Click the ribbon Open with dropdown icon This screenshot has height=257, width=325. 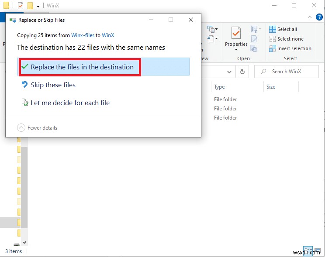(256, 29)
